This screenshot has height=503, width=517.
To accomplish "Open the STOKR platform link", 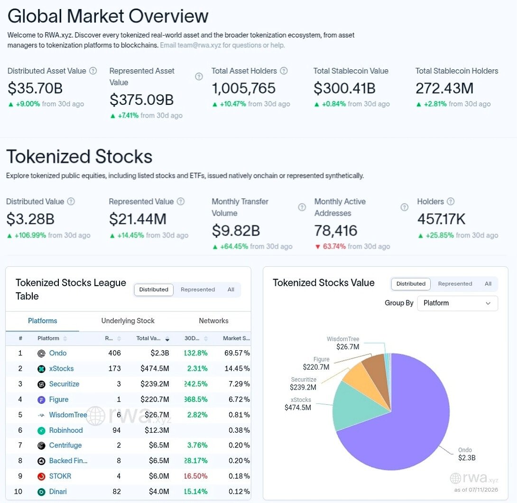I will pyautogui.click(x=60, y=476).
